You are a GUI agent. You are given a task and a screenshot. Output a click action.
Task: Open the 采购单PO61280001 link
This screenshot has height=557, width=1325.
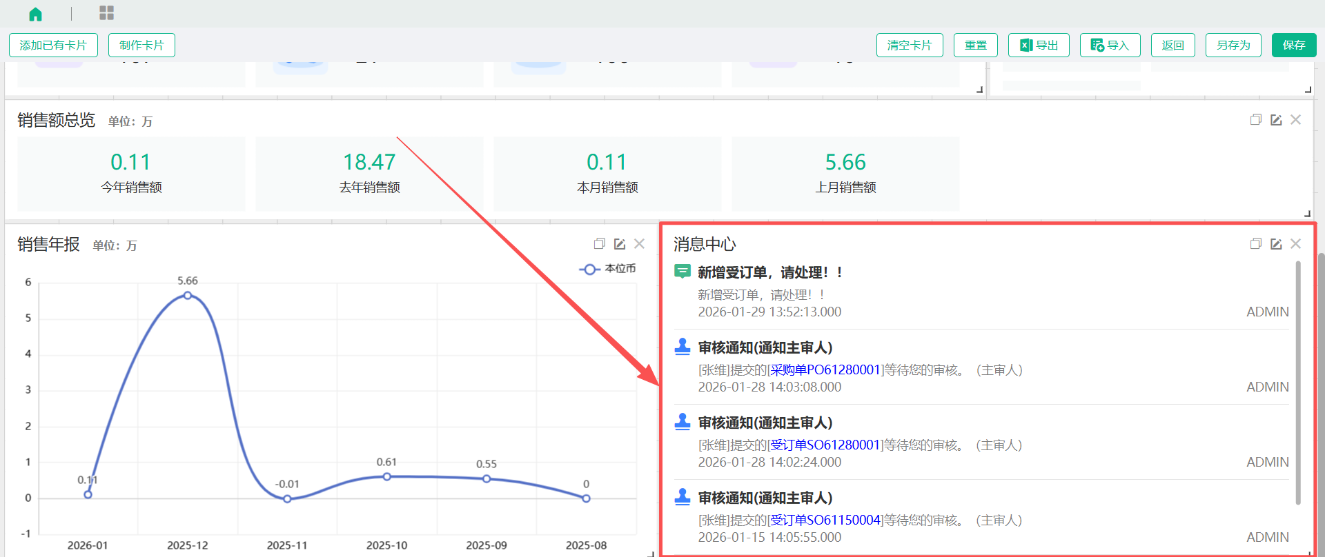click(x=825, y=370)
